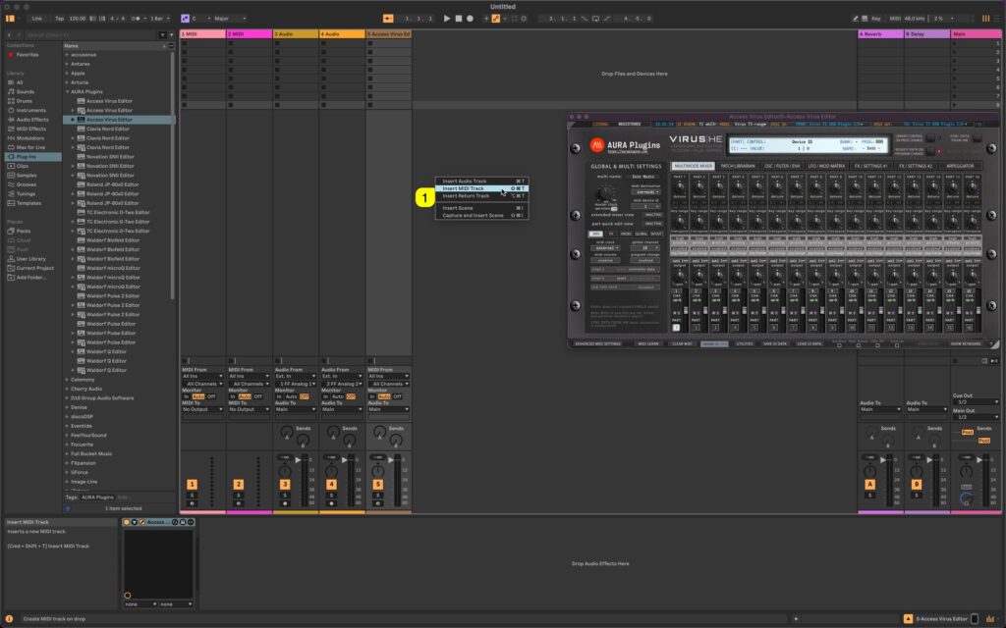Click the Tap tempo button
Viewport: 1006px width, 628px height.
(x=59, y=17)
